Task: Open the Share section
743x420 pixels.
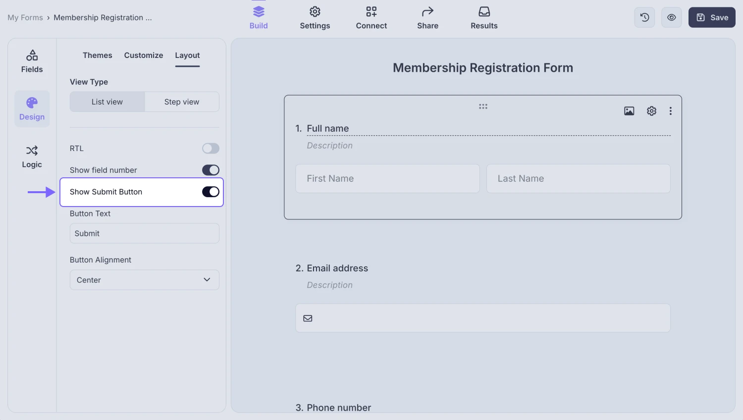Action: point(427,17)
